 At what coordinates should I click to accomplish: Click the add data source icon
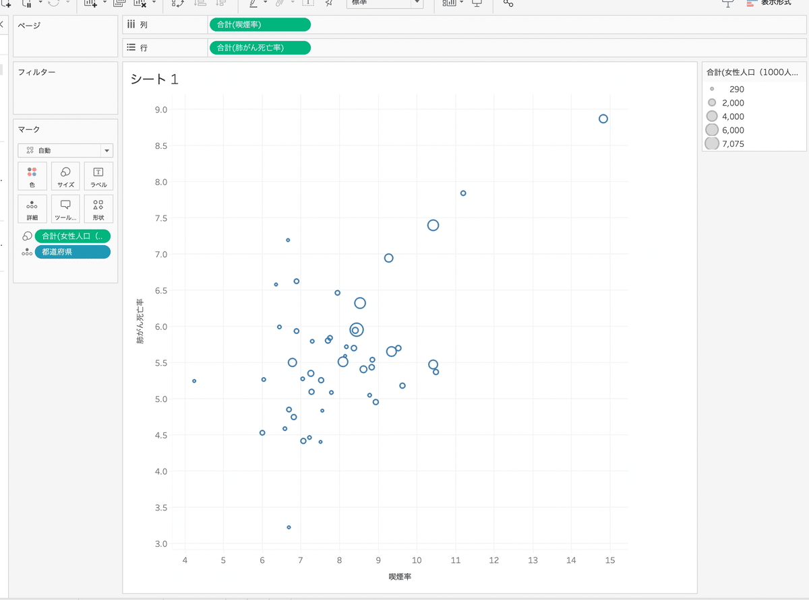click(x=5, y=3)
